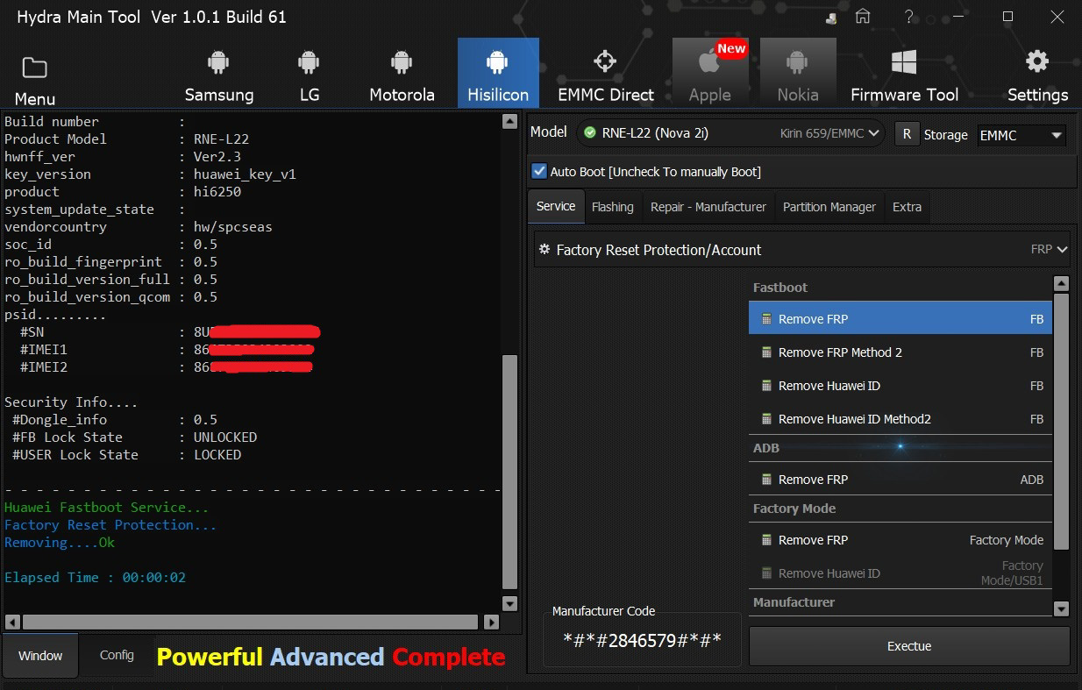Switch to the Window tab
This screenshot has height=690, width=1082.
pyautogui.click(x=40, y=655)
